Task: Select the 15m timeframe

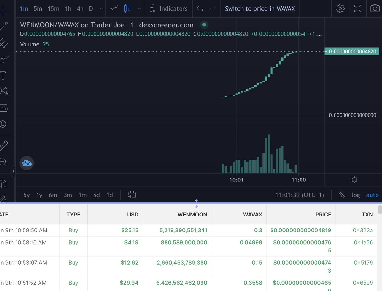Action: [x=53, y=9]
